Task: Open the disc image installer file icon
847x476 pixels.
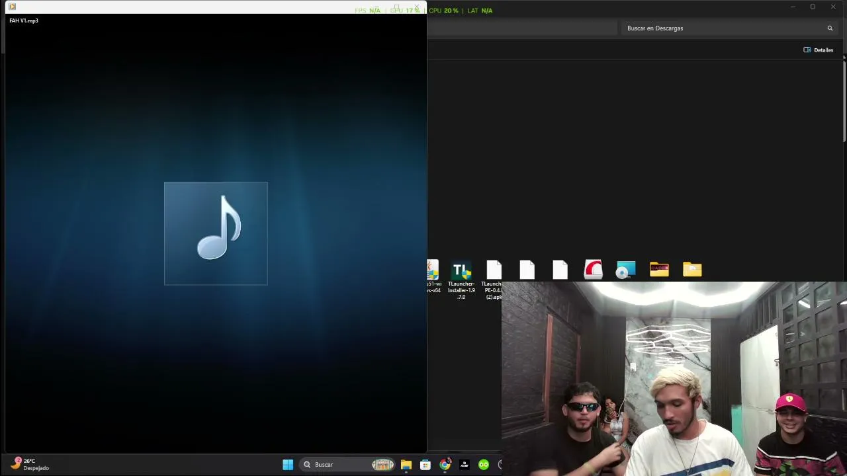Action: coord(626,270)
